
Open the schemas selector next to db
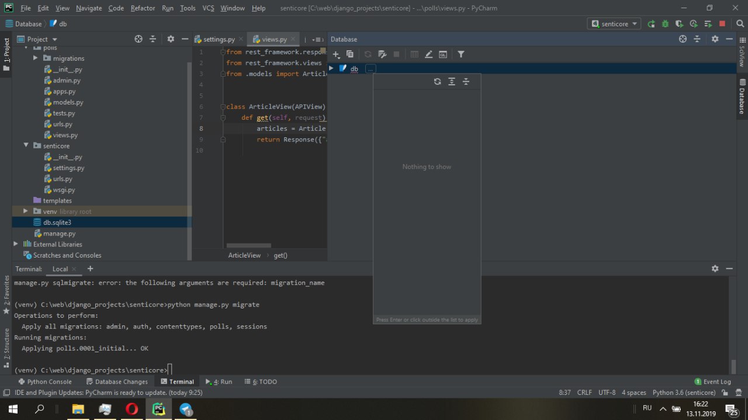[370, 69]
